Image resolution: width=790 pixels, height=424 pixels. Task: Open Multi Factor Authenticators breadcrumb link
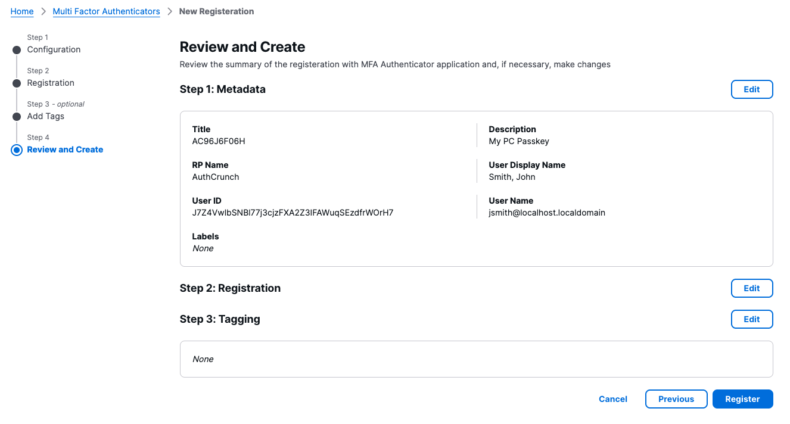point(106,11)
